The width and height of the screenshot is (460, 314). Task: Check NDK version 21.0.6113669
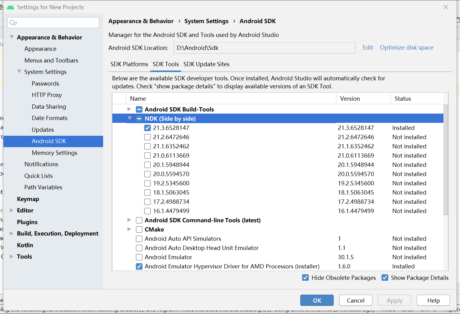[x=147, y=155]
